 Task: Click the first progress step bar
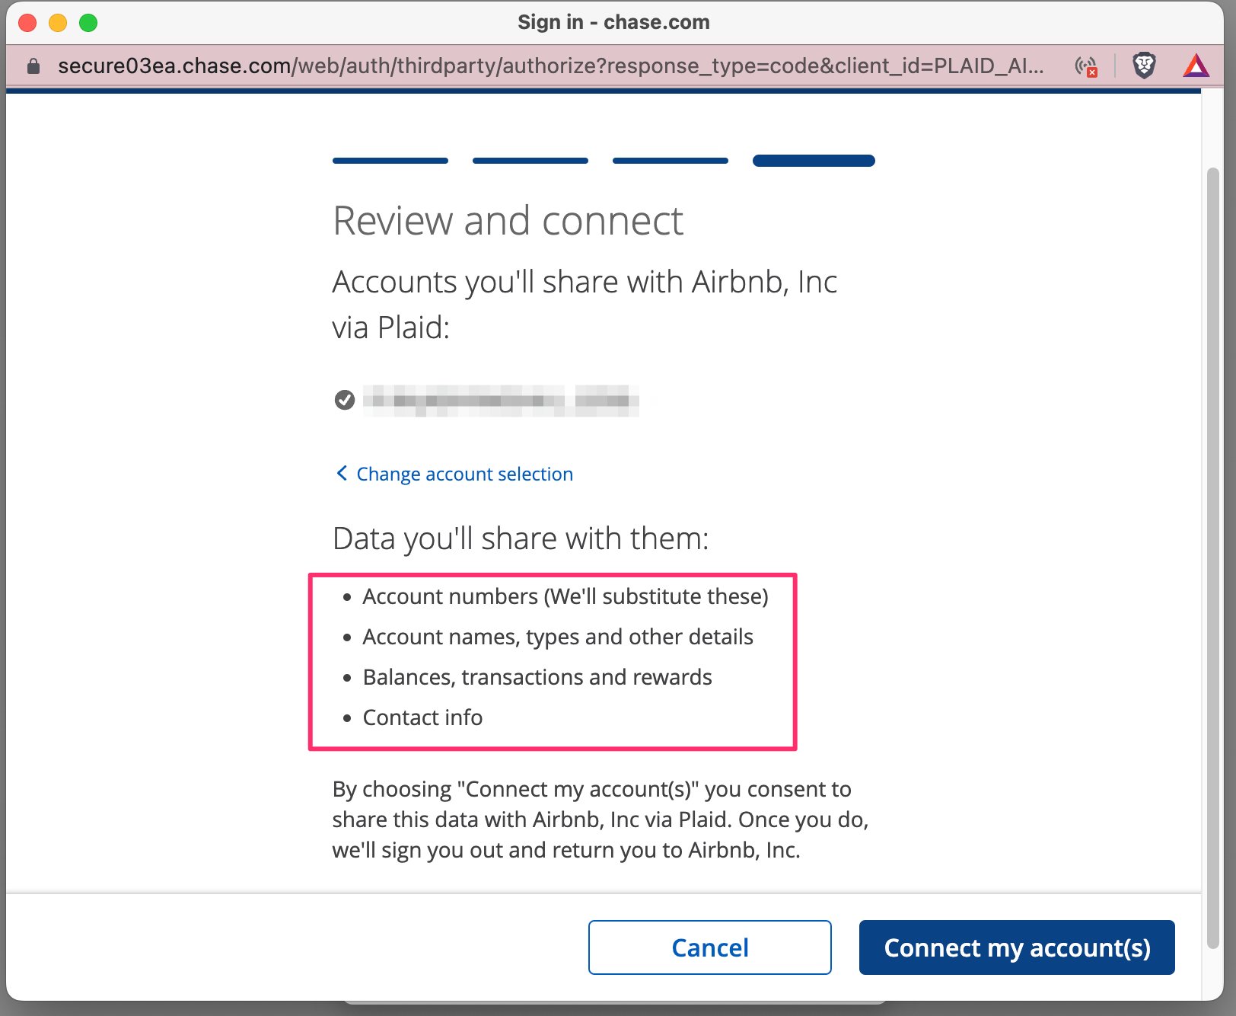[390, 161]
